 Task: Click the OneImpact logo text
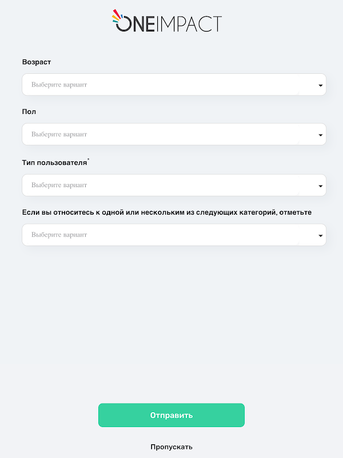coord(169,24)
